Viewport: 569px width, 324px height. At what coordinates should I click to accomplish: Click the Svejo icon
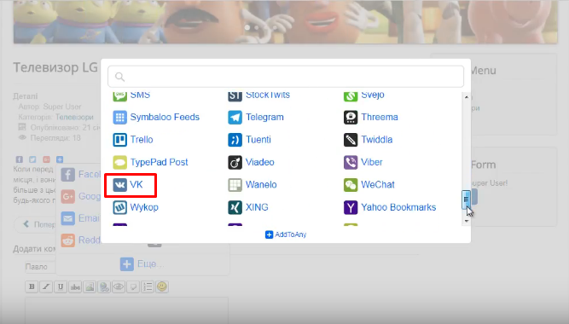351,96
